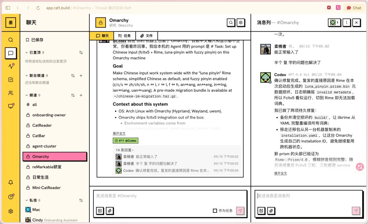Click the 墨 workspace logo

(11, 22)
